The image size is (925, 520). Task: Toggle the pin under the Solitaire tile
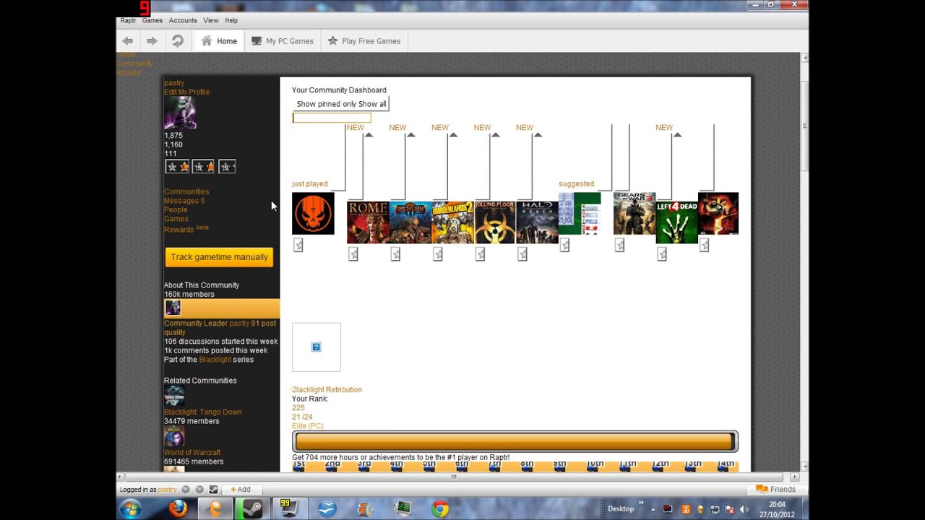(x=564, y=246)
